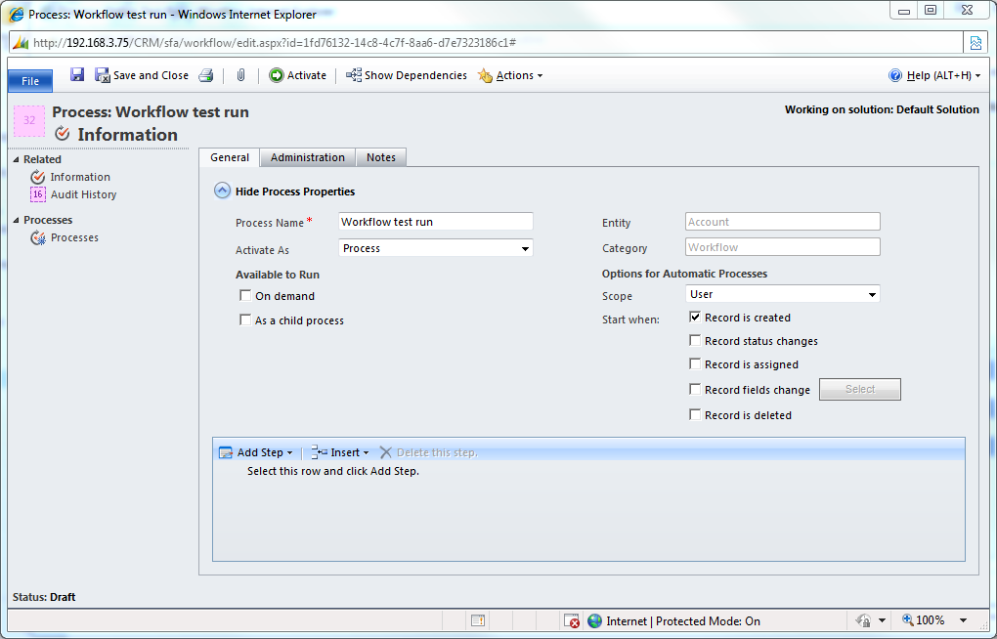Open the File menu
The image size is (997, 639).
[29, 79]
